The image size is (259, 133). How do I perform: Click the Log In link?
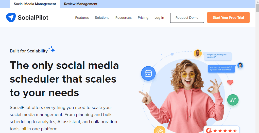coord(159,18)
